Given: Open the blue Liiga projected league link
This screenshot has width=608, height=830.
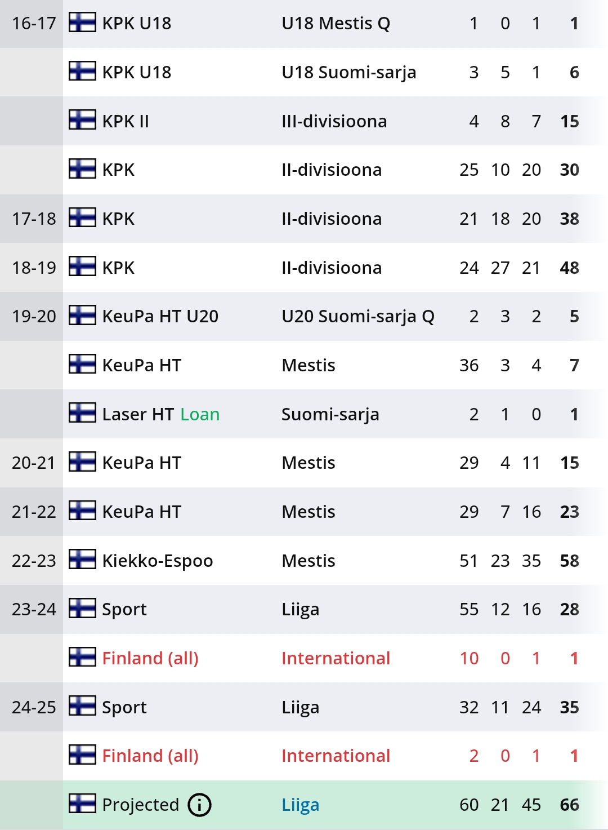Looking at the screenshot, I should (x=300, y=805).
